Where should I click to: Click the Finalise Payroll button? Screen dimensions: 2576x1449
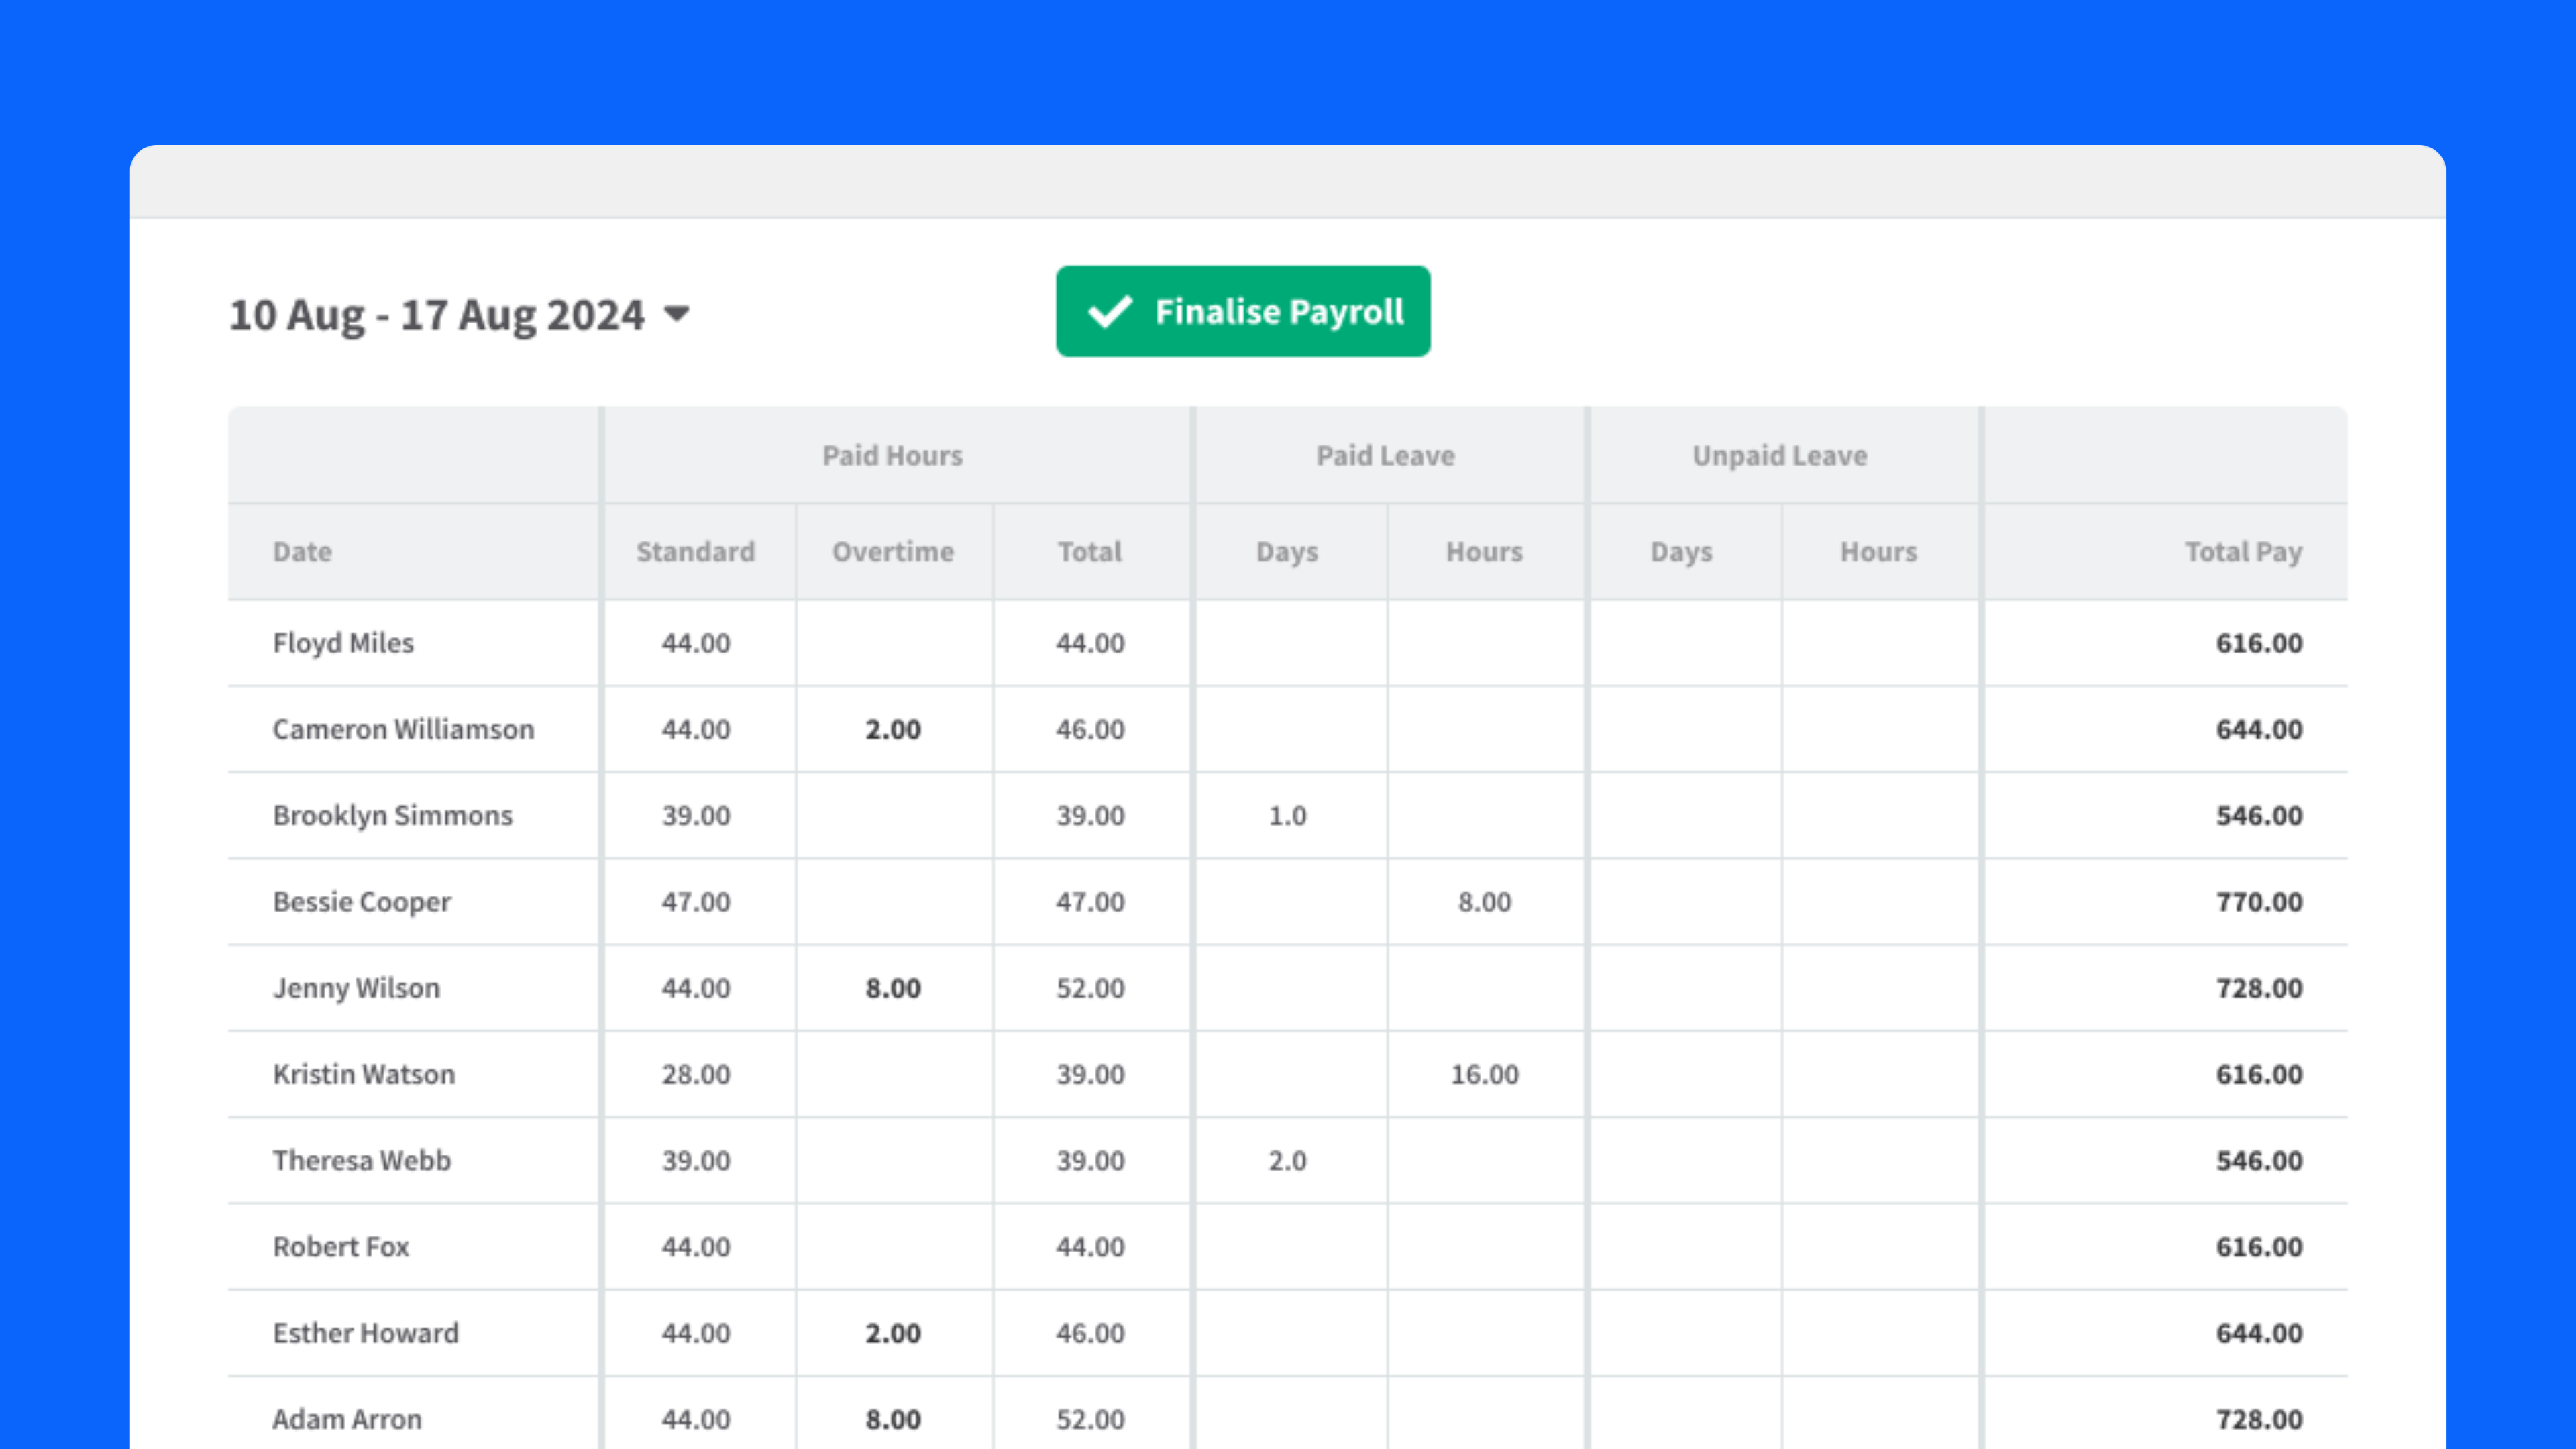pyautogui.click(x=1242, y=311)
